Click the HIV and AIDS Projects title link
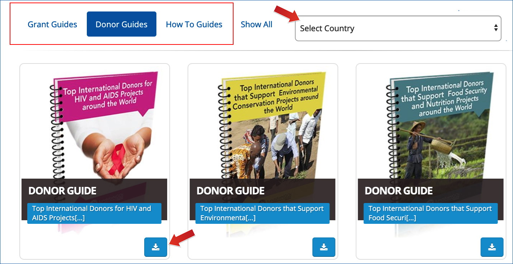This screenshot has width=513, height=264. (x=94, y=213)
